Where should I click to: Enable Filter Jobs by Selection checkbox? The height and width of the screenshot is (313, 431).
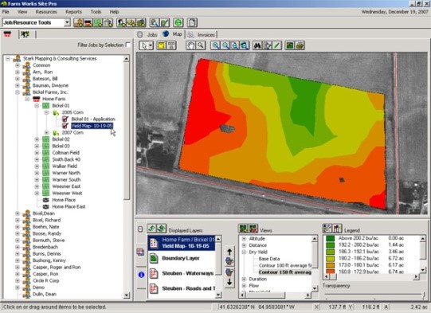pos(127,45)
